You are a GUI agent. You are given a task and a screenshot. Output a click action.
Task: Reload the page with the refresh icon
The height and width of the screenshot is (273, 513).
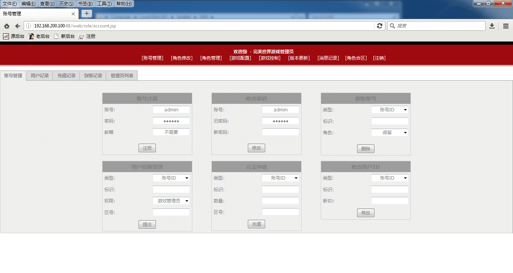[380, 26]
